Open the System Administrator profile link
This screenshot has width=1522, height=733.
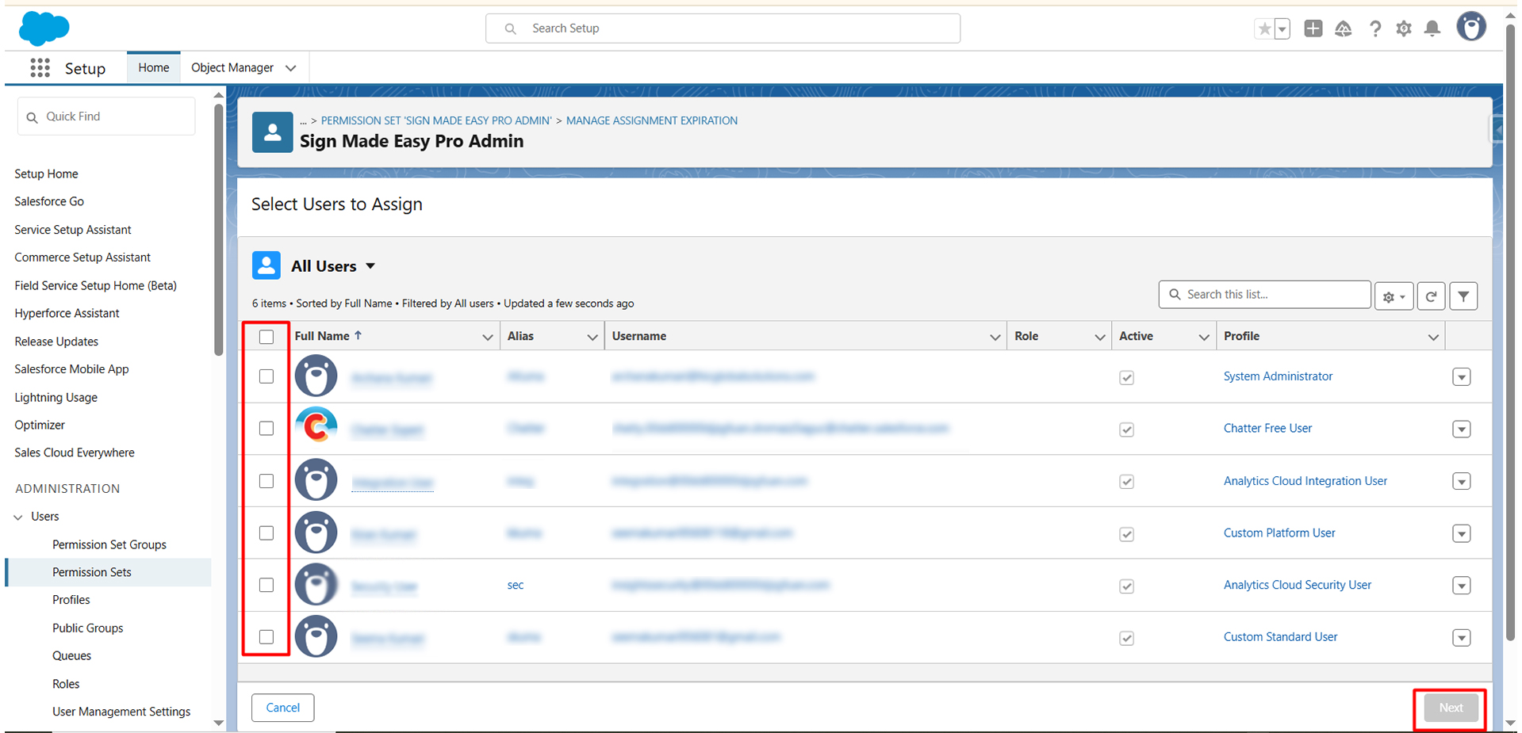point(1278,376)
